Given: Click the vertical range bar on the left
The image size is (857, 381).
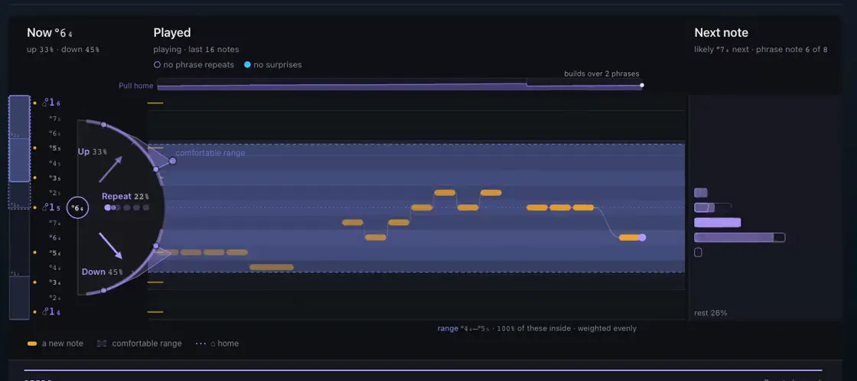Looking at the screenshot, I should coord(20,208).
